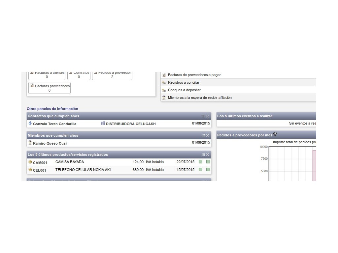
Task: Click the member icon beside Ramiro Queso Cusi
Action: pyautogui.click(x=30, y=143)
